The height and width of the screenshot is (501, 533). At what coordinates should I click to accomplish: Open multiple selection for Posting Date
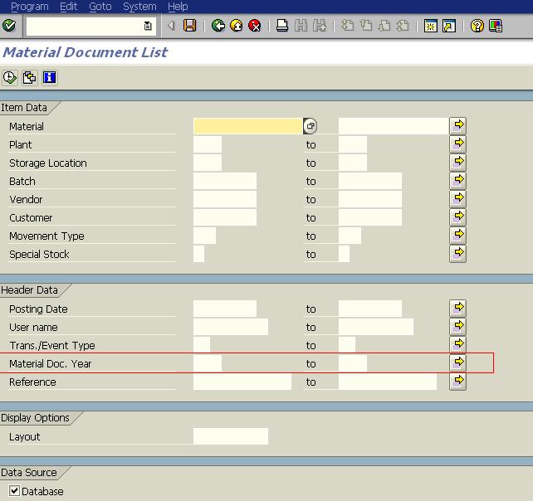pyautogui.click(x=457, y=309)
